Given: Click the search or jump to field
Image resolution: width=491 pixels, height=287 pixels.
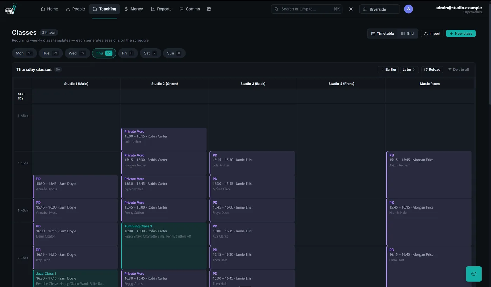Looking at the screenshot, I should coord(307,9).
